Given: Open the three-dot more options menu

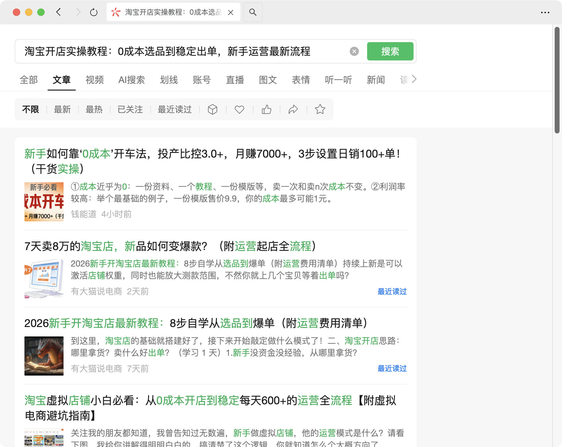Looking at the screenshot, I should [545, 13].
